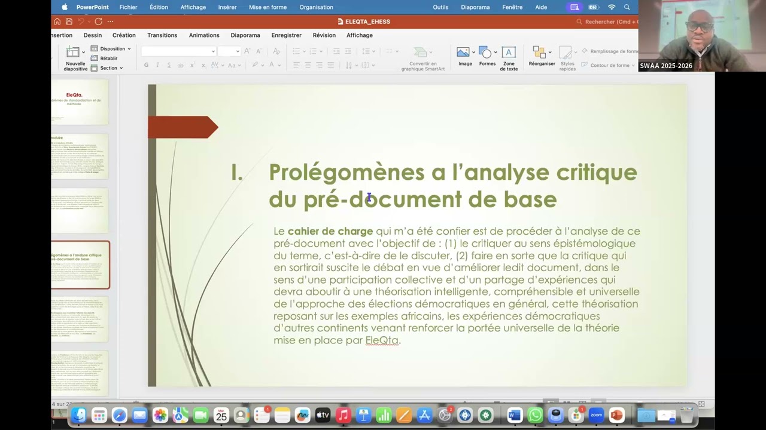This screenshot has height=430, width=766.
Task: Open Apple TV from the Dock
Action: 323,414
